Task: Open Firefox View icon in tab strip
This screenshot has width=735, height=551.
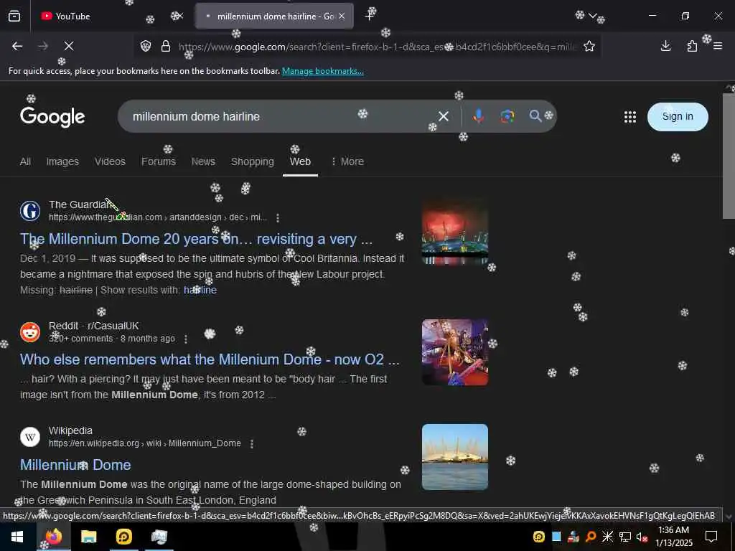Action: pos(14,17)
